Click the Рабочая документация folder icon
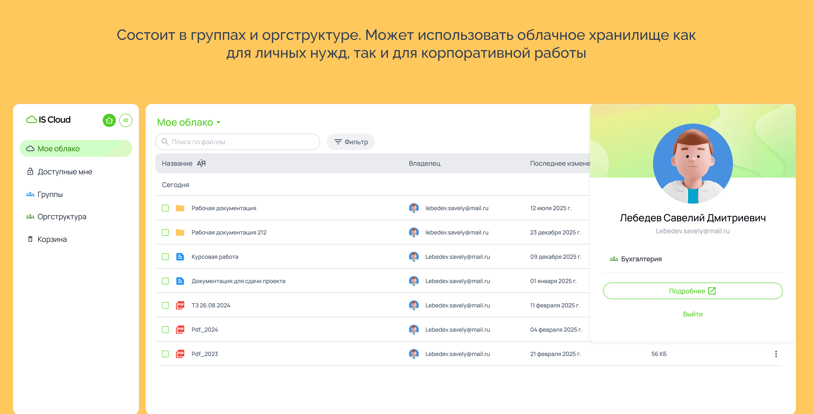This screenshot has height=414, width=813. (180, 208)
